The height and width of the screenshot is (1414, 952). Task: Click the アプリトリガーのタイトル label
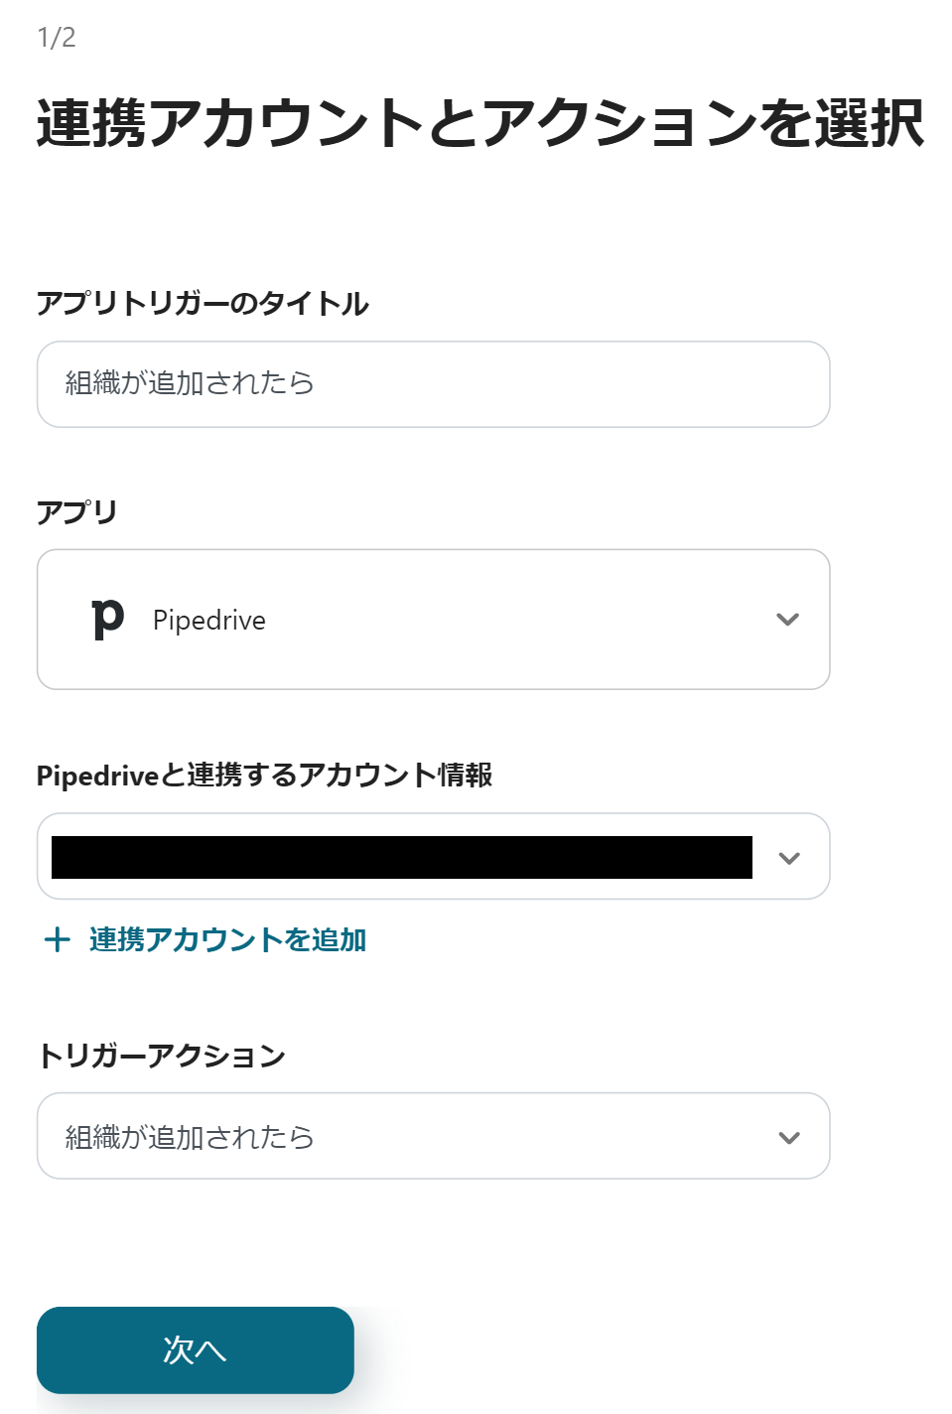pos(203,304)
